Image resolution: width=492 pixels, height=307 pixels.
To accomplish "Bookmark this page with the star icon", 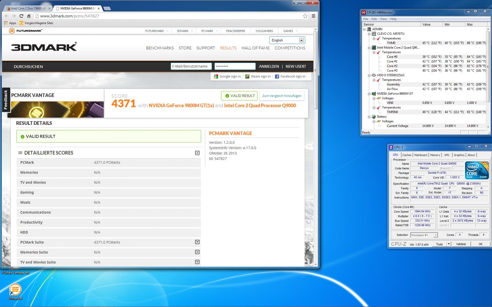I will (305, 16).
